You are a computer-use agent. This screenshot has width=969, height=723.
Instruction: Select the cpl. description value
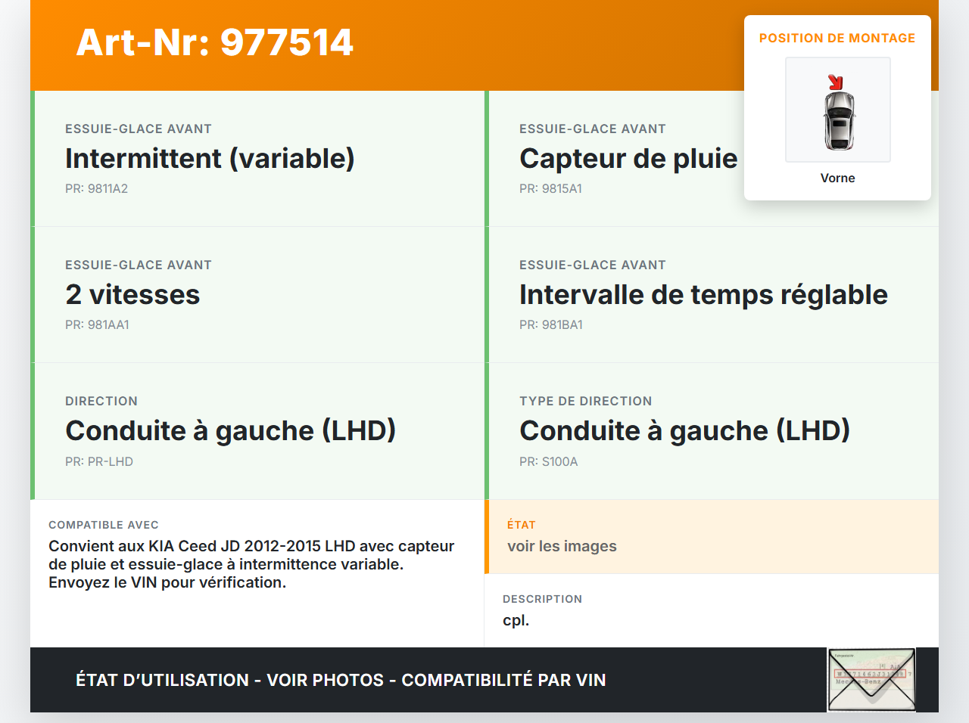516,620
